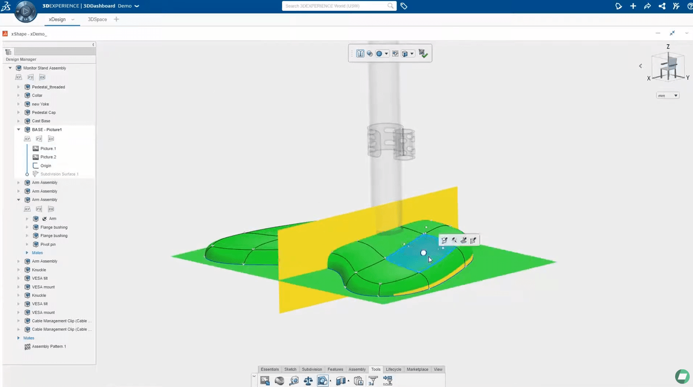The height and width of the screenshot is (387, 693).
Task: Click the material sphere icon in Tools toolbar
Action: point(279,381)
